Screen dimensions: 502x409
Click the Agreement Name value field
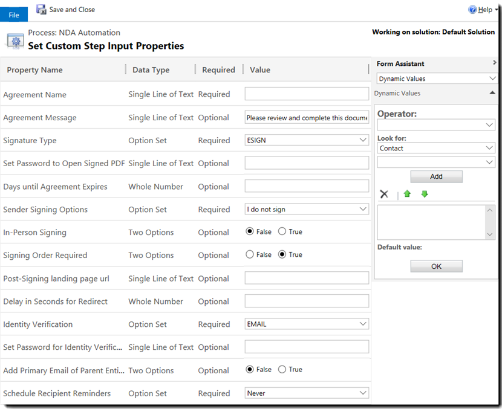(x=307, y=94)
